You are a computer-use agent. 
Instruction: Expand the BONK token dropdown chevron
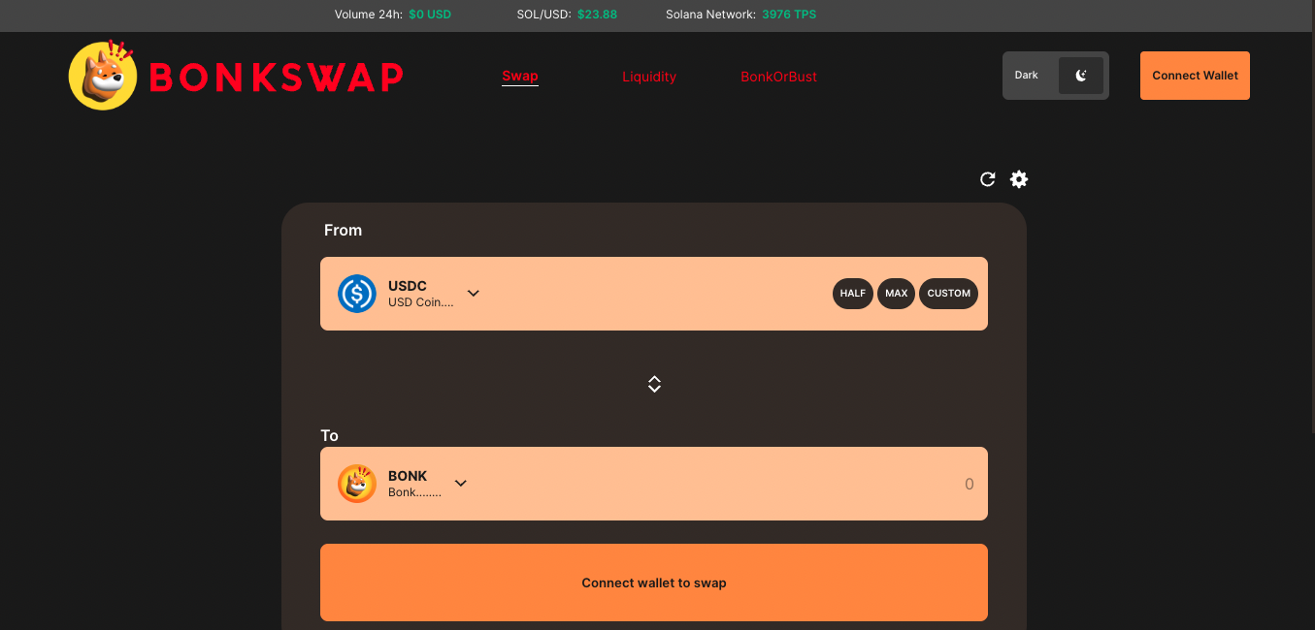[x=461, y=483]
